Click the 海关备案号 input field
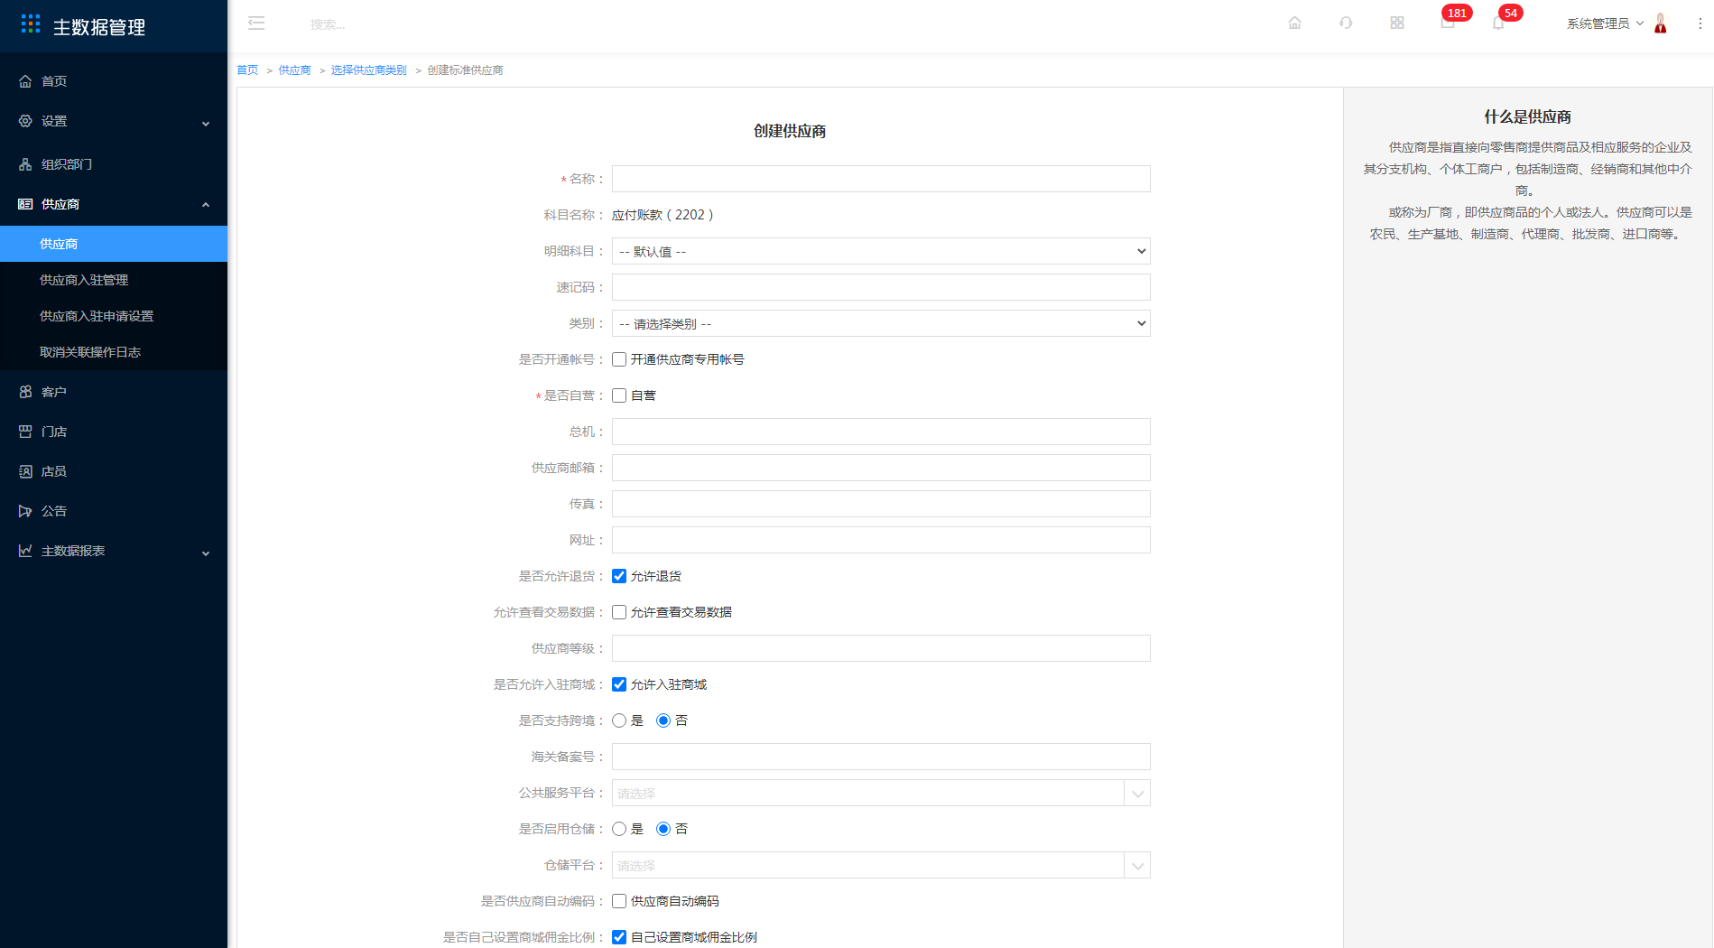Image resolution: width=1714 pixels, height=948 pixels. (881, 757)
